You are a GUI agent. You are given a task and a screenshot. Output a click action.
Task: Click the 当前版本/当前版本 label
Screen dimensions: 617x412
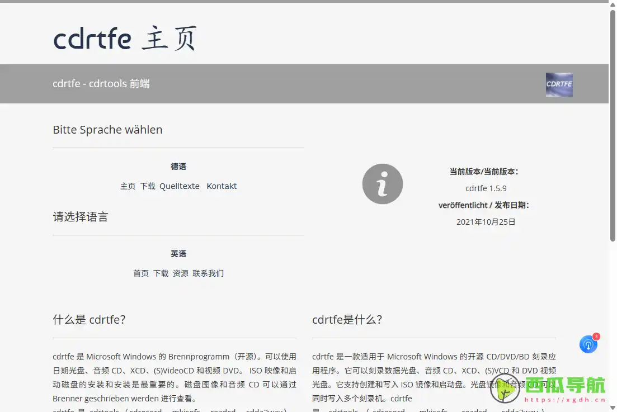(x=484, y=172)
